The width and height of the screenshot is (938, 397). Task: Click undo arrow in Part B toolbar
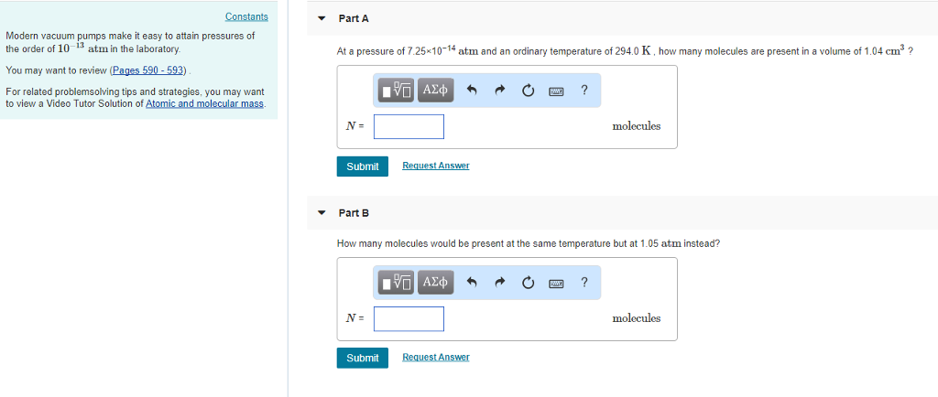point(471,283)
